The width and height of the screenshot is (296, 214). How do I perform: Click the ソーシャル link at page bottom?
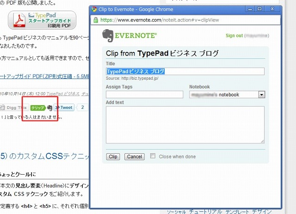176,212
